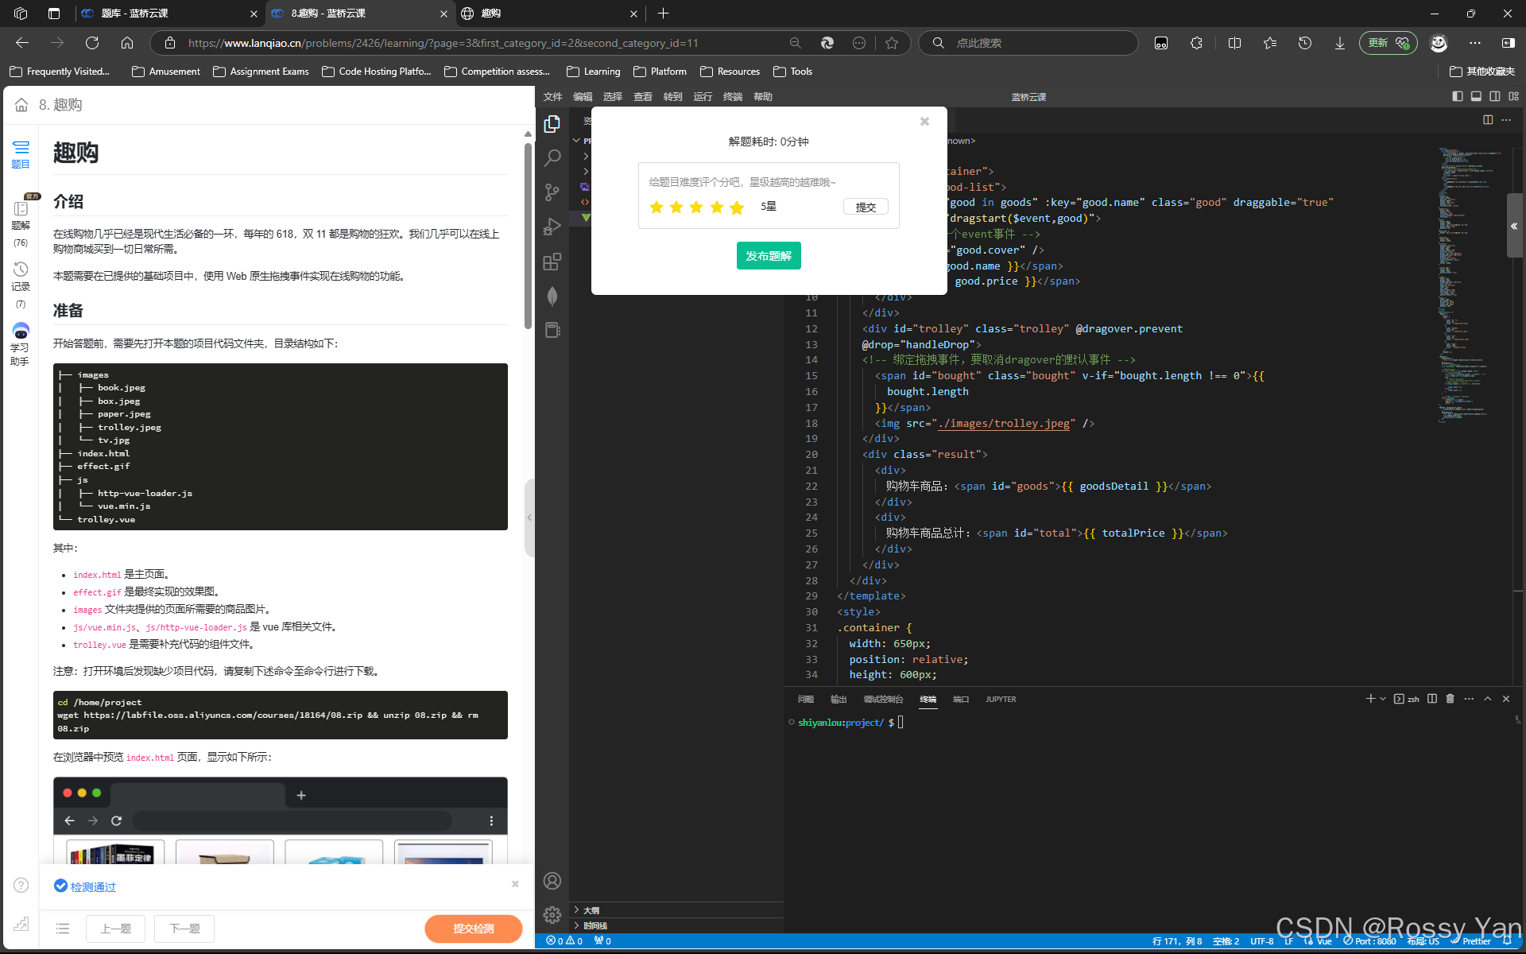Open the Explorer icon in activity bar

pos(552,124)
